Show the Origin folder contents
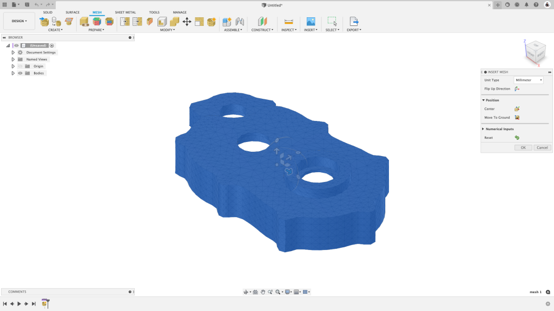 click(x=13, y=66)
